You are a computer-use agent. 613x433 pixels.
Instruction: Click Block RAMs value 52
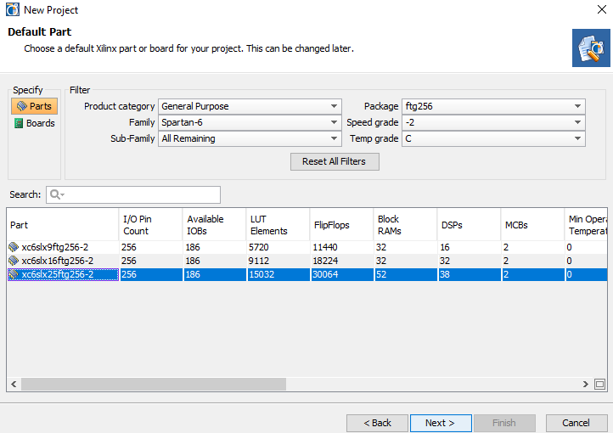pyautogui.click(x=381, y=274)
